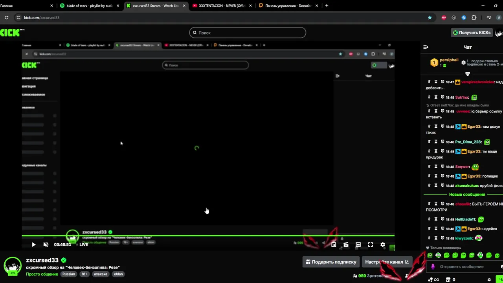Close the 'XXXTENTACION - NEVER' tab
This screenshot has height=283, width=503.
click(250, 6)
